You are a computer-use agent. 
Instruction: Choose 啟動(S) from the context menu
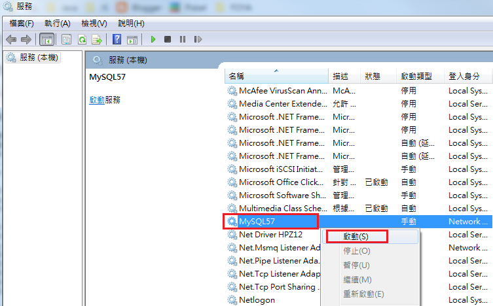pyautogui.click(x=356, y=236)
